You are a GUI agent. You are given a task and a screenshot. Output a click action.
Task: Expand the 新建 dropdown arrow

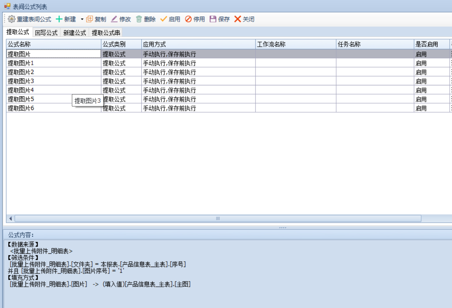click(82, 19)
